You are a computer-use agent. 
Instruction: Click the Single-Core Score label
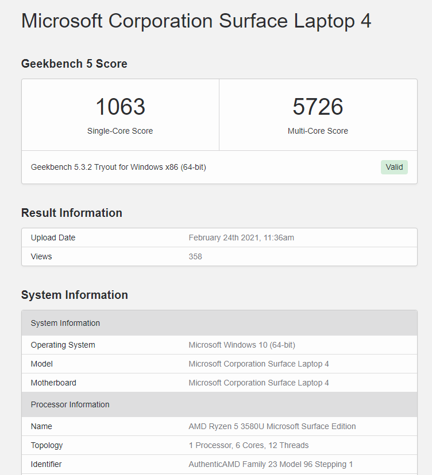point(120,131)
